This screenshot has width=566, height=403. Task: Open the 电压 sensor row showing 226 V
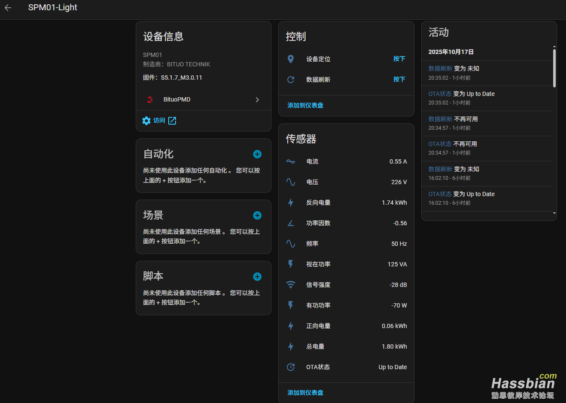pyautogui.click(x=346, y=182)
